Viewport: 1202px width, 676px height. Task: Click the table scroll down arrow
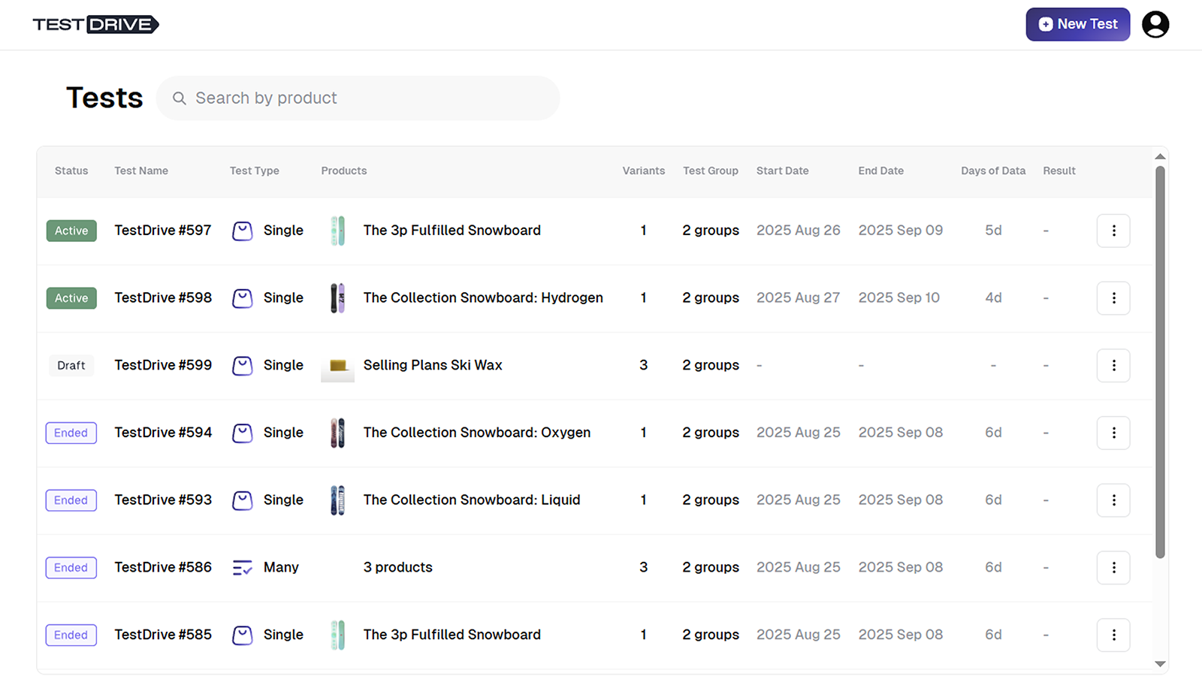tap(1160, 664)
